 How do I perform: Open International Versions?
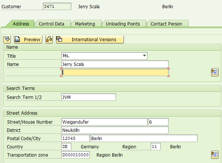[90, 39]
